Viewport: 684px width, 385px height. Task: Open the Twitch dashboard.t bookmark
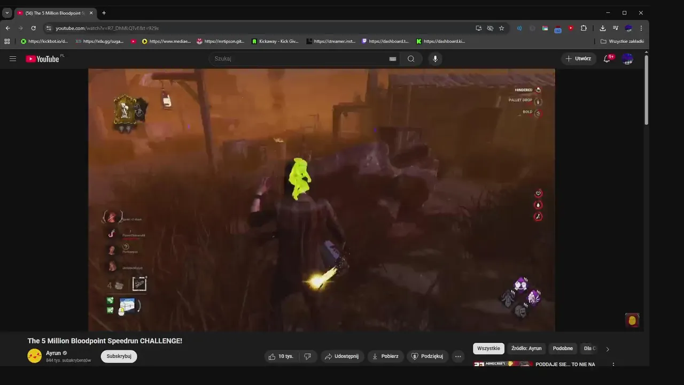click(385, 41)
